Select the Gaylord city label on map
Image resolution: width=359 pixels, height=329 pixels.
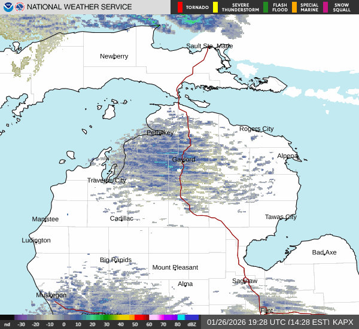point(183,160)
